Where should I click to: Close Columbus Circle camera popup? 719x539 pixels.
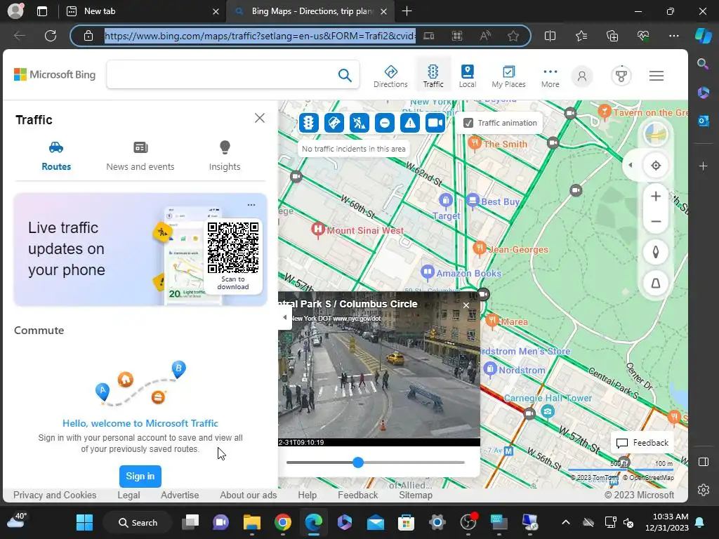466,305
